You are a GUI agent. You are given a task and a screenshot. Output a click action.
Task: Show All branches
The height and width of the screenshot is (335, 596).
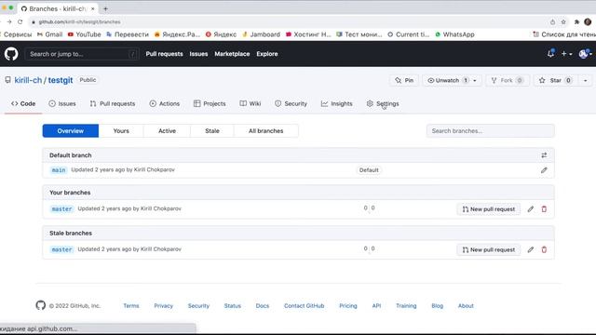(265, 130)
